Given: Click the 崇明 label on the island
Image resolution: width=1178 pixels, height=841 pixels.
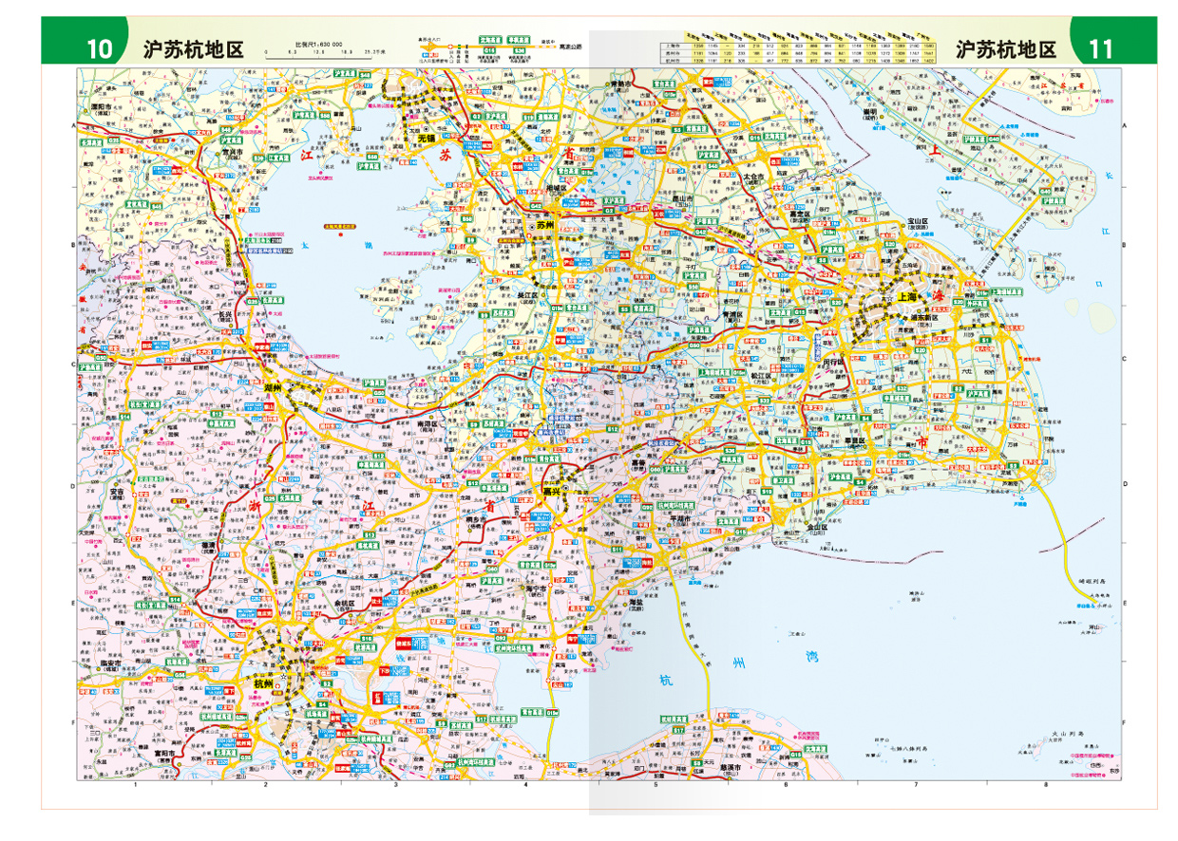Looking at the screenshot, I should pyautogui.click(x=869, y=113).
